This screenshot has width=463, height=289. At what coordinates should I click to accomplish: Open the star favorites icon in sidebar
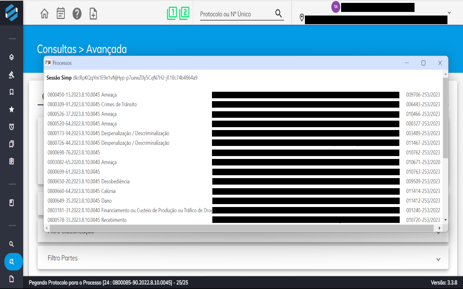pos(12,109)
